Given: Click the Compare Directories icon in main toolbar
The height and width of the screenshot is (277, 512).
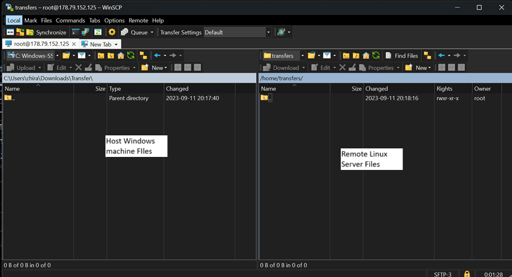Looking at the screenshot, I should tap(10, 32).
